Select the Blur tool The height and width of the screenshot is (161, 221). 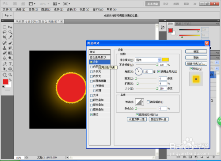click(4, 58)
